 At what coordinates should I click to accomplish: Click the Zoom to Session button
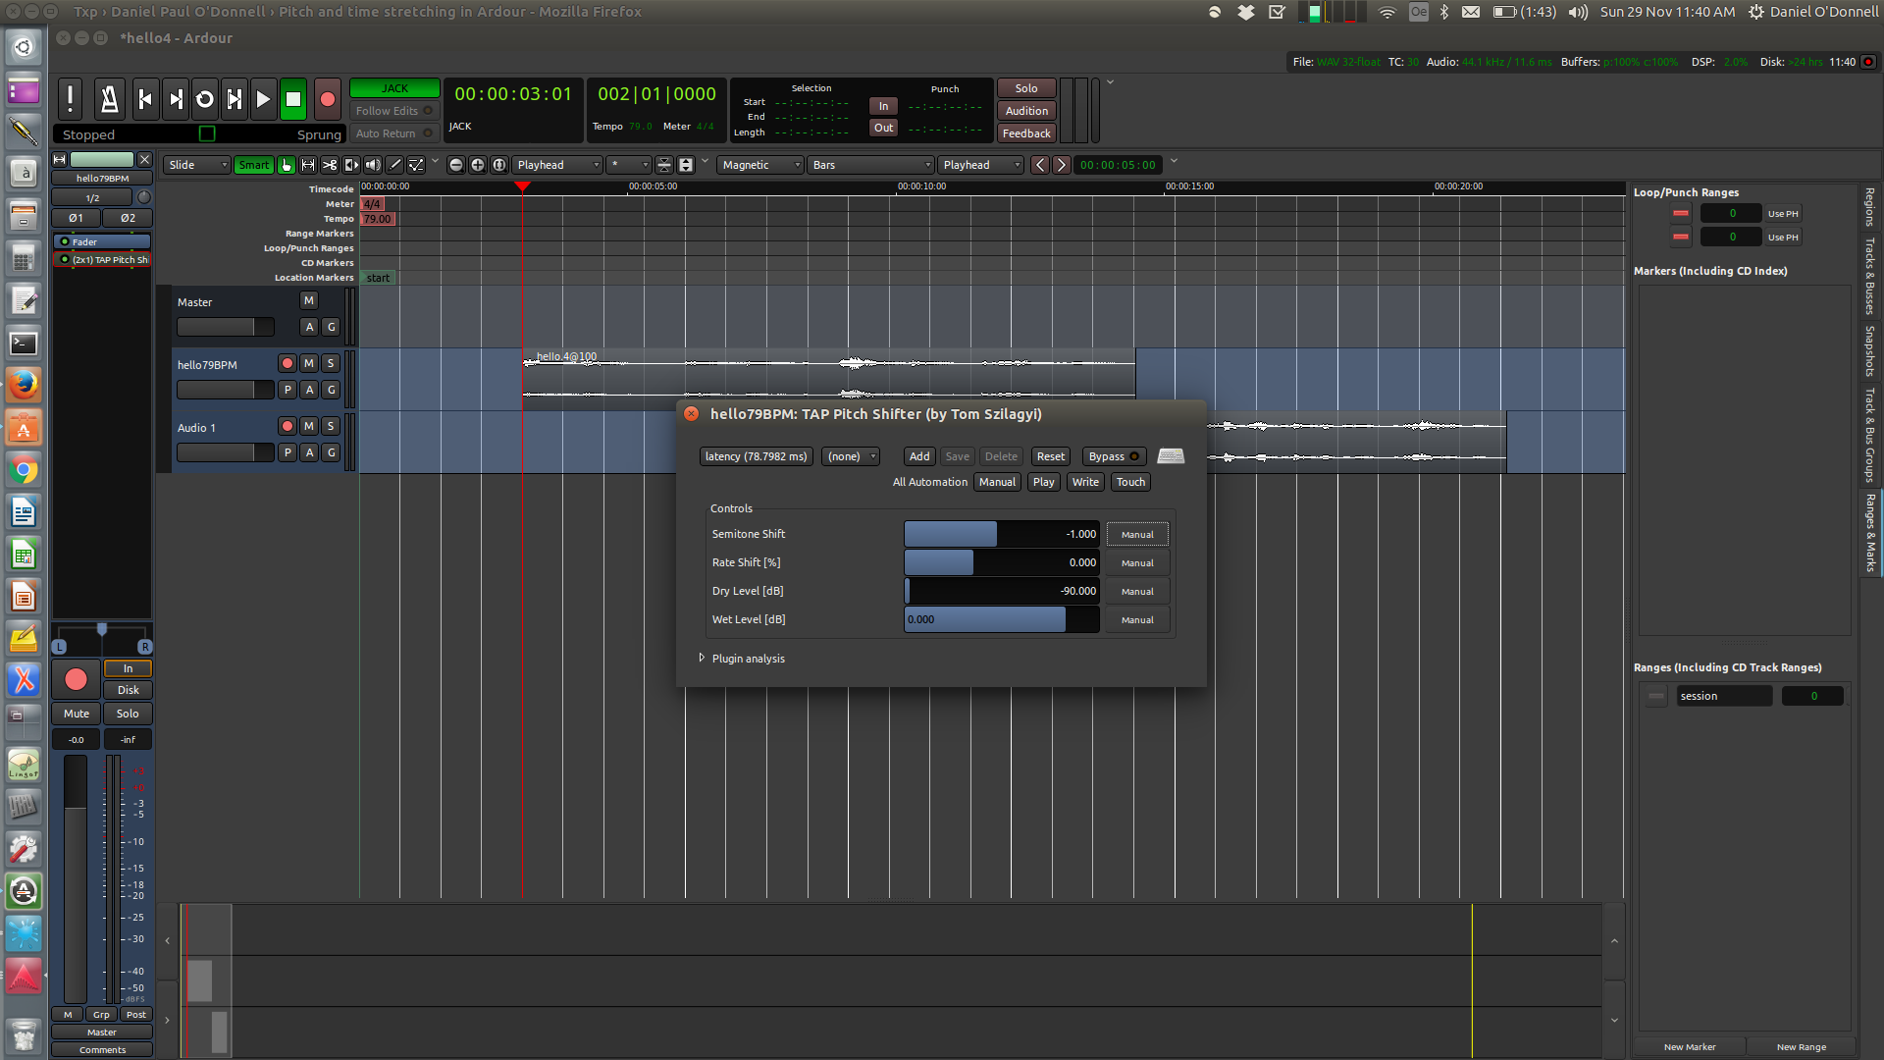click(x=498, y=165)
